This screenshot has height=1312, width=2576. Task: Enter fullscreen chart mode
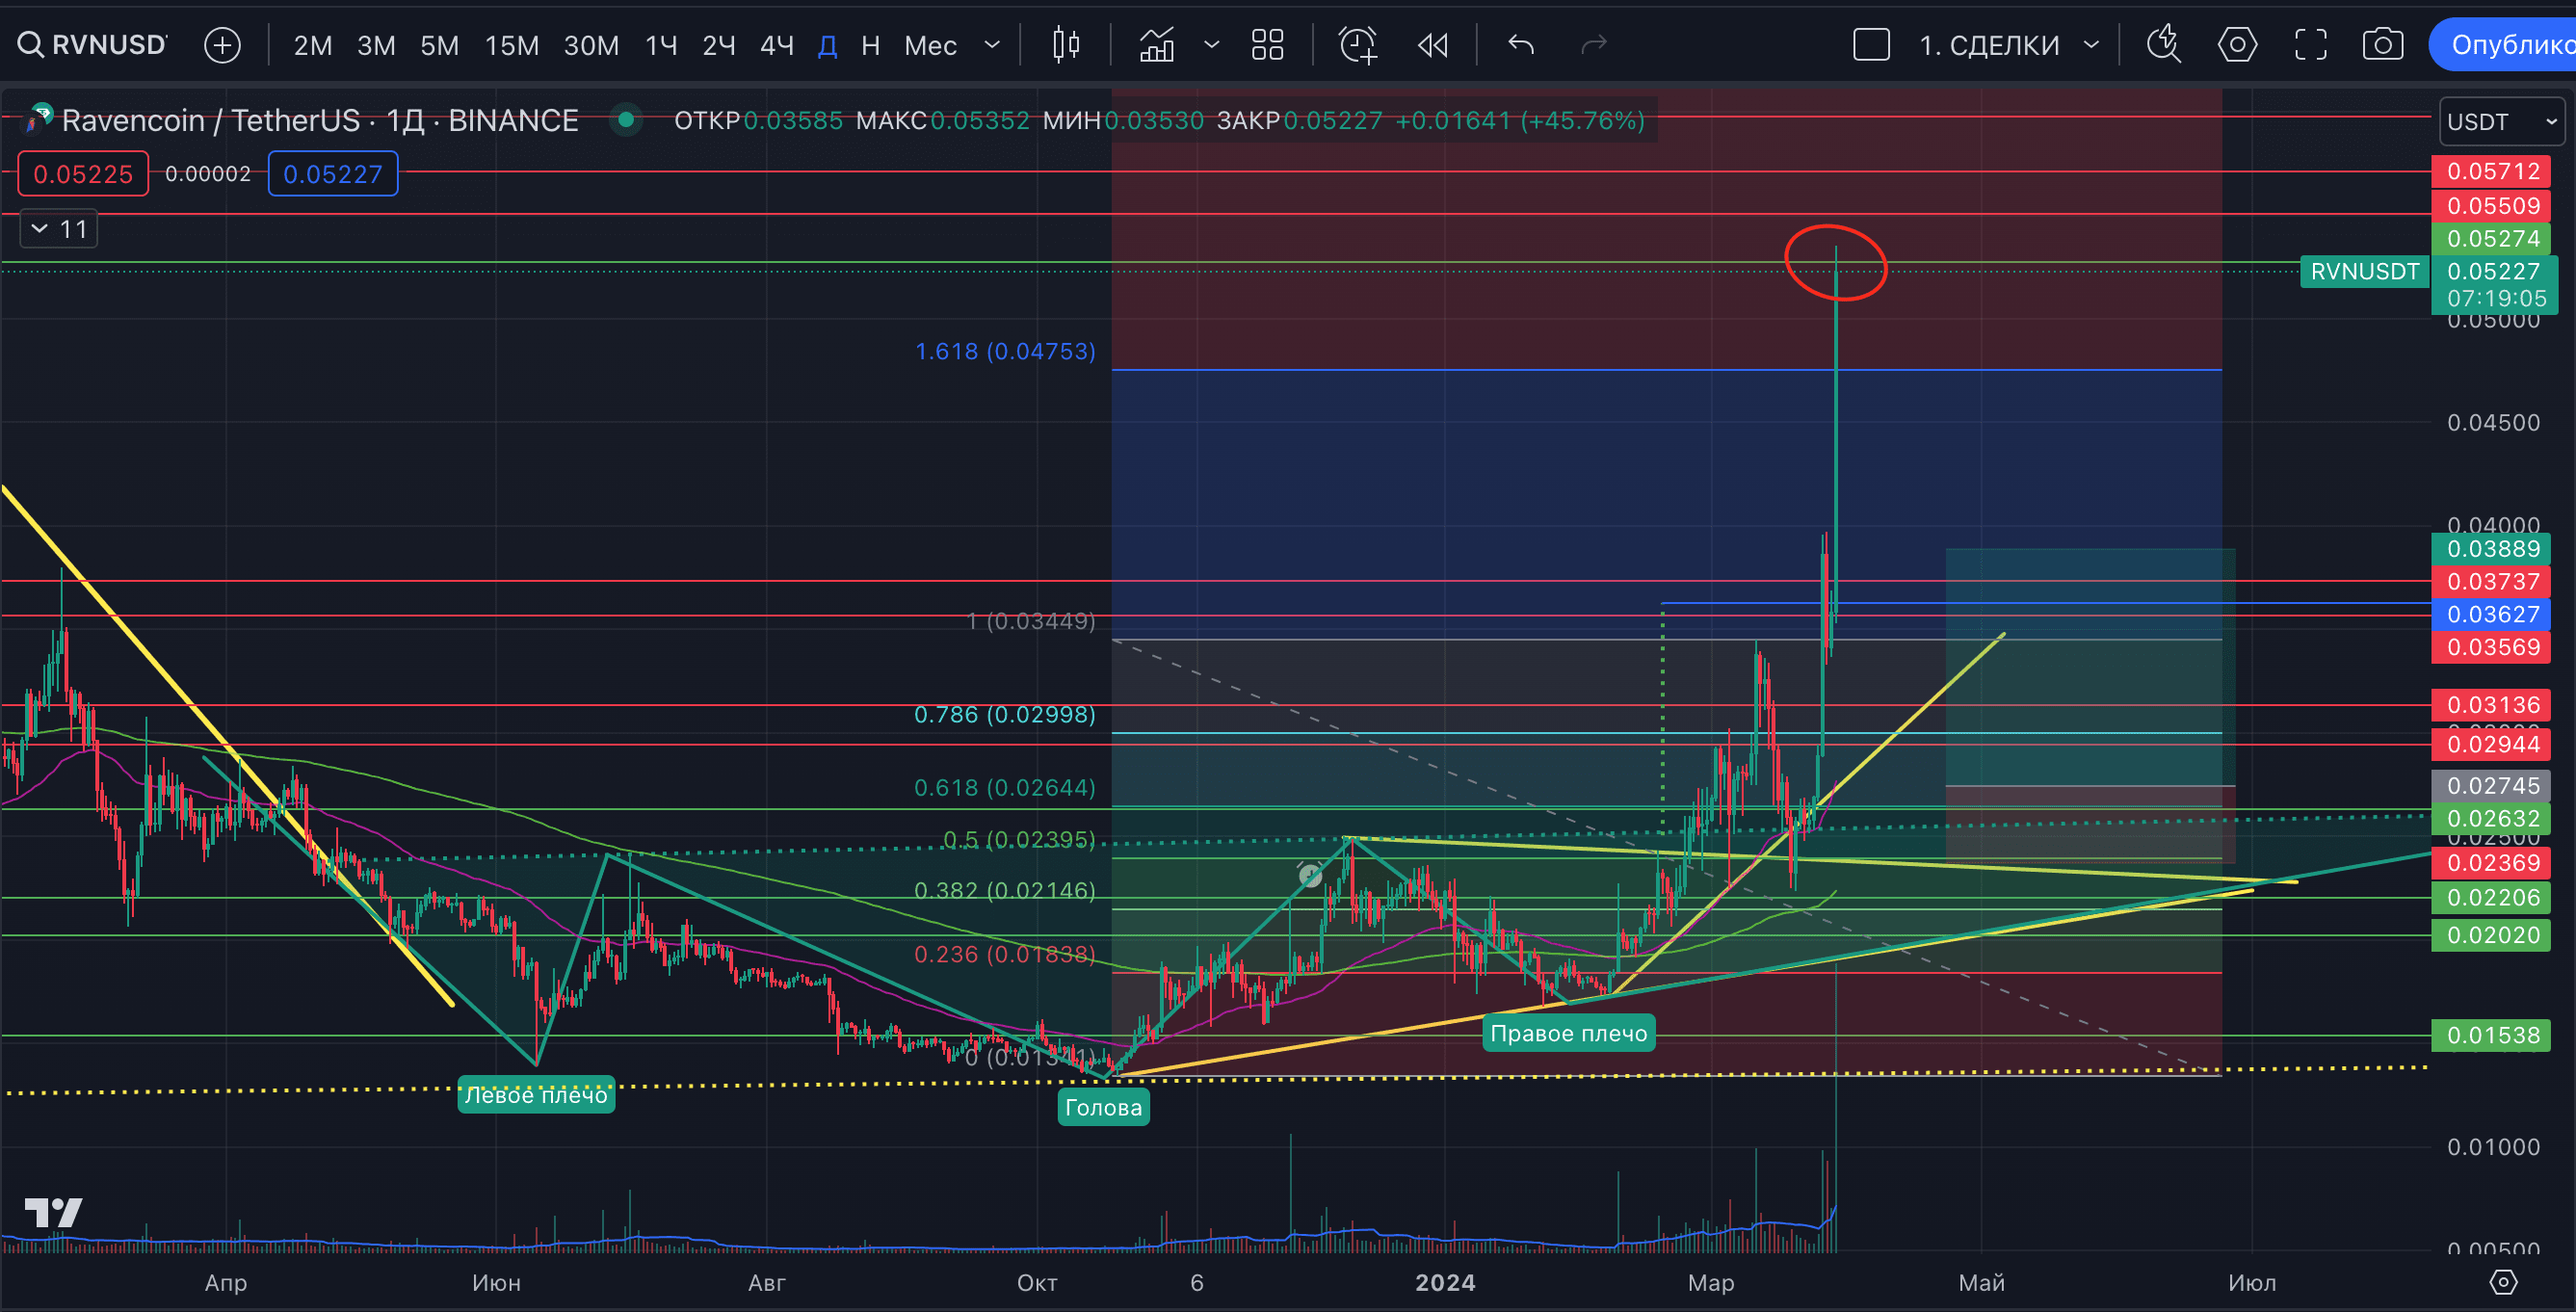click(x=2311, y=44)
